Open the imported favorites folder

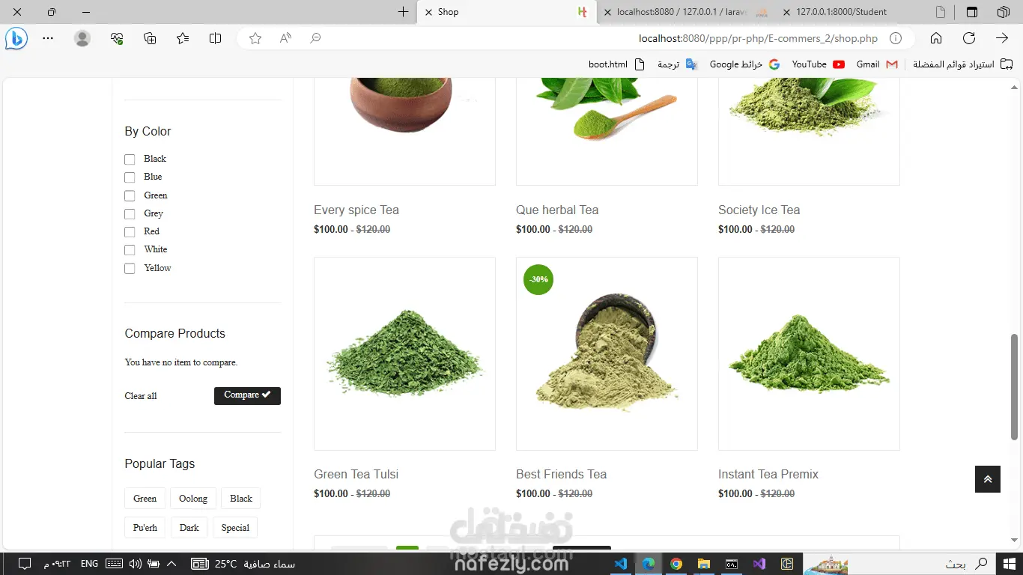[963, 64]
